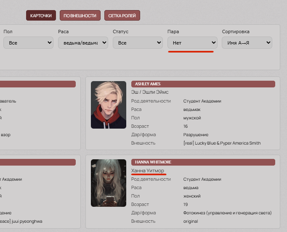Click Ashley Ames portrait thumbnail
The image size is (287, 232).
click(109, 105)
